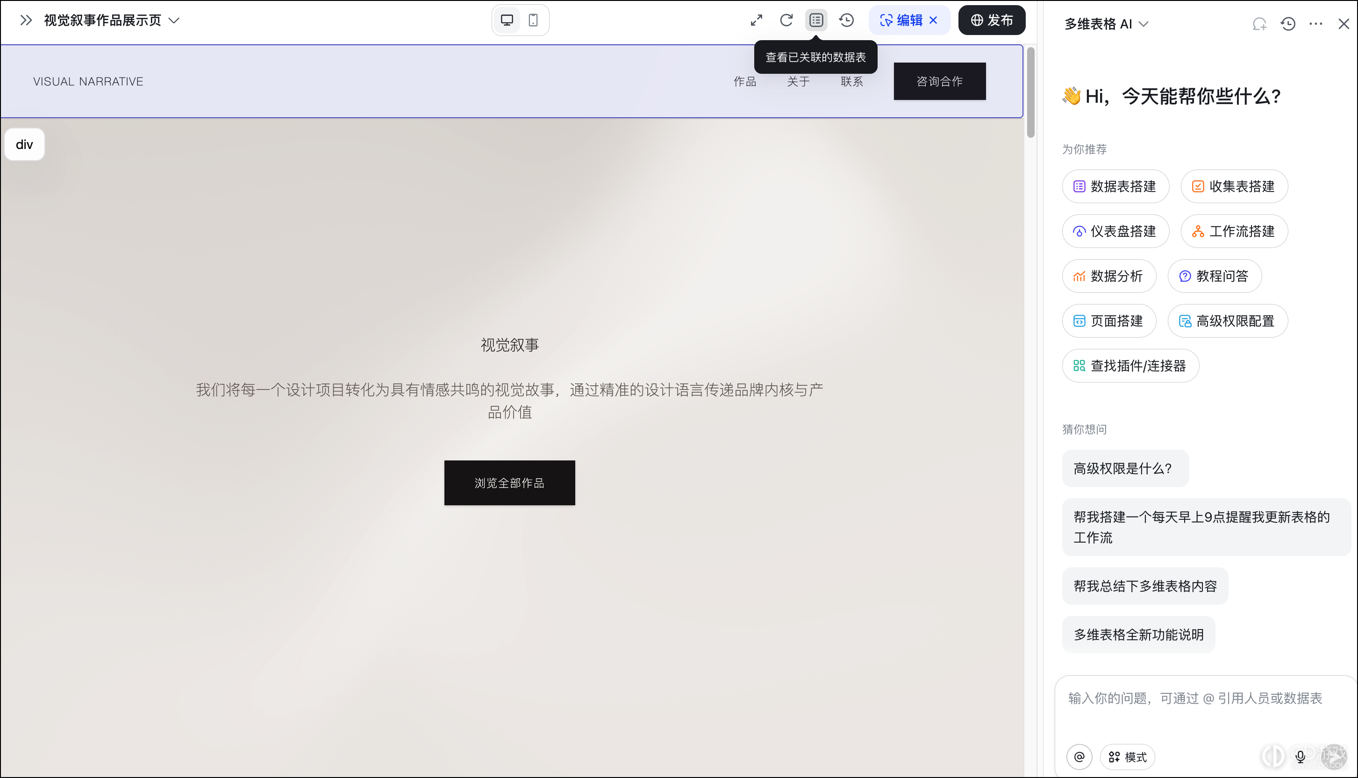Click the 发布 publish button

(992, 20)
